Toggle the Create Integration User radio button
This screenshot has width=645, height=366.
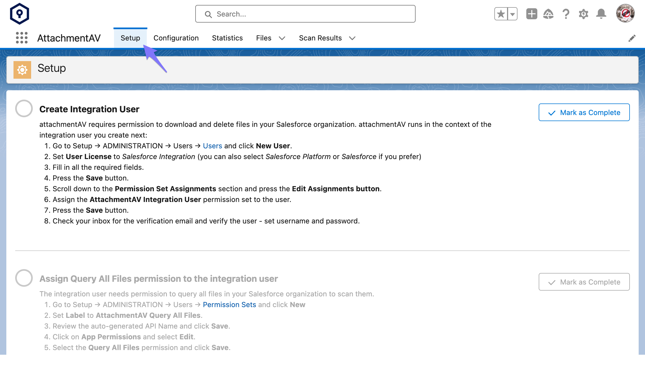[x=23, y=109]
